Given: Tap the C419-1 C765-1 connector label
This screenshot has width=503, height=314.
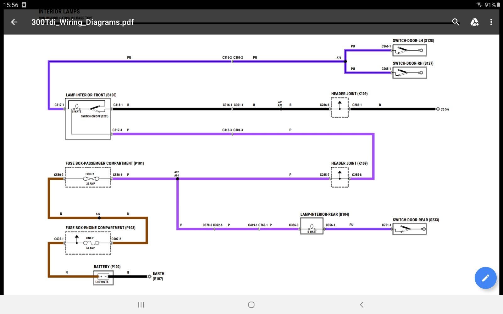Looking at the screenshot, I should (258, 225).
